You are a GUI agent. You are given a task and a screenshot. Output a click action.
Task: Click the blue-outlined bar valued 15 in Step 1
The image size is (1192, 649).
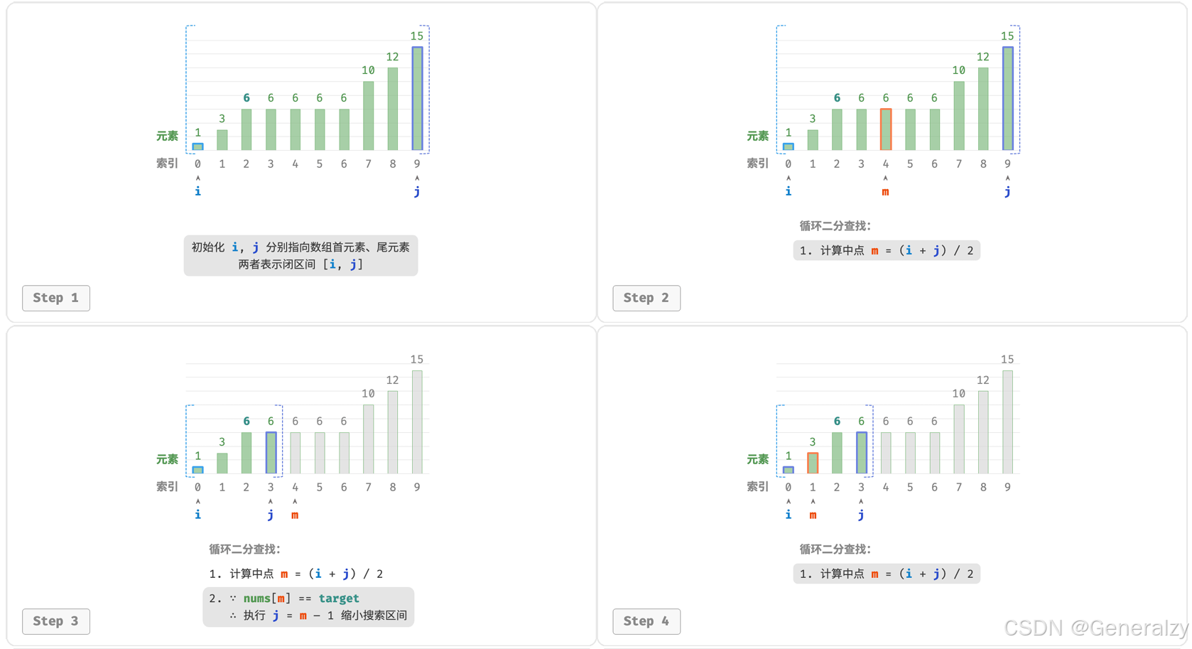click(x=418, y=99)
